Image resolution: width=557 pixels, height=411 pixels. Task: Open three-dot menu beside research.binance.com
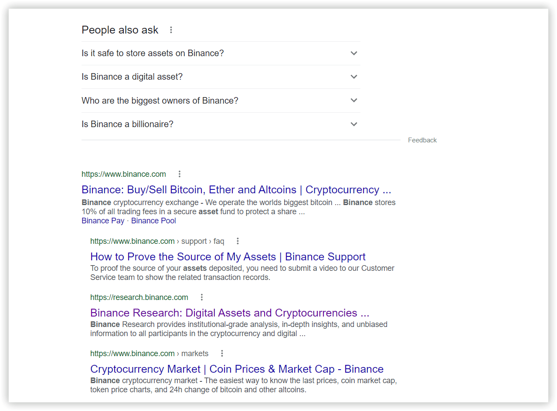pos(201,297)
